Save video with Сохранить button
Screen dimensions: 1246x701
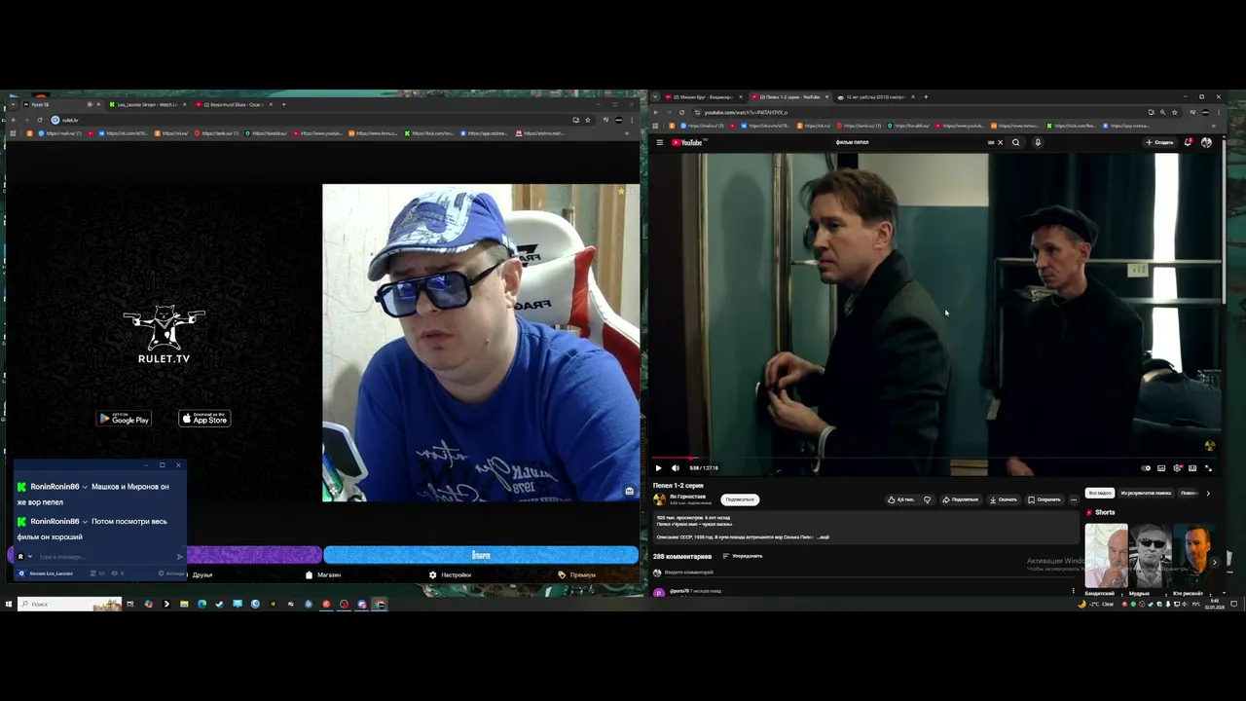1044,499
